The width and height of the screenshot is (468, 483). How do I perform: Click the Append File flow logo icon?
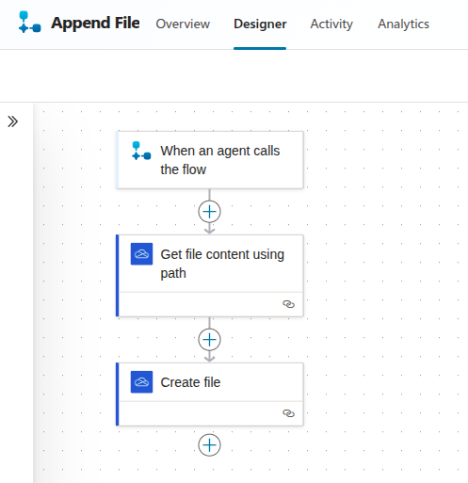tap(30, 22)
